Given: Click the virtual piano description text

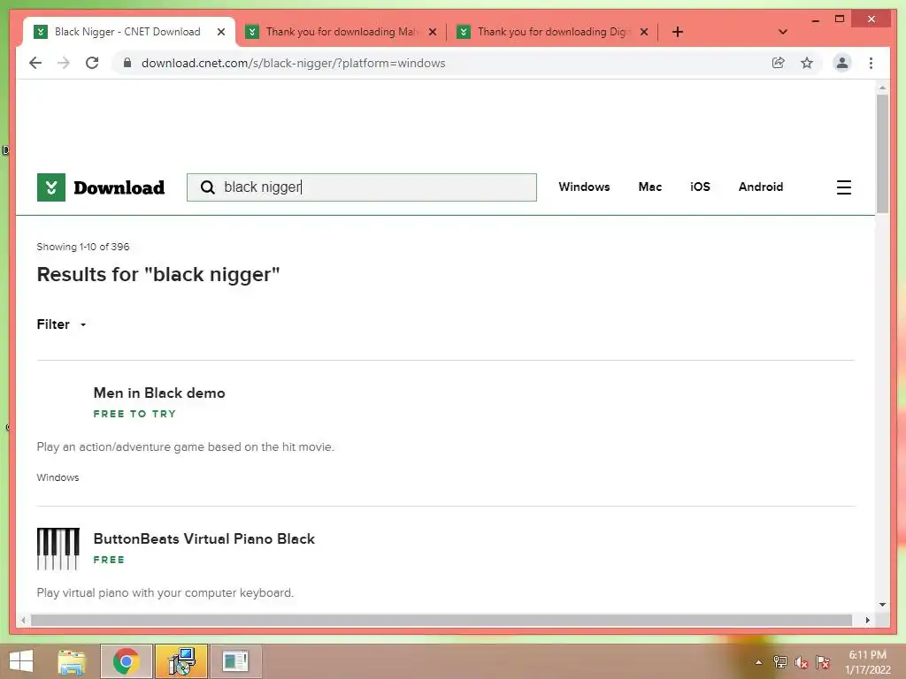Looking at the screenshot, I should (165, 593).
